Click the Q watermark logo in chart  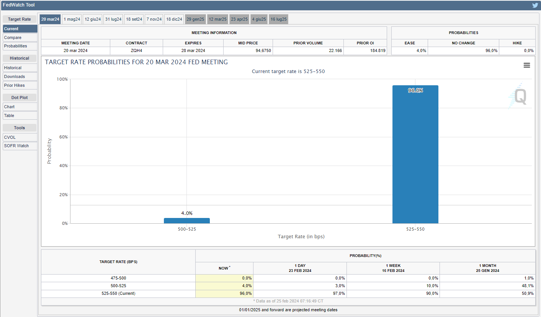click(518, 96)
